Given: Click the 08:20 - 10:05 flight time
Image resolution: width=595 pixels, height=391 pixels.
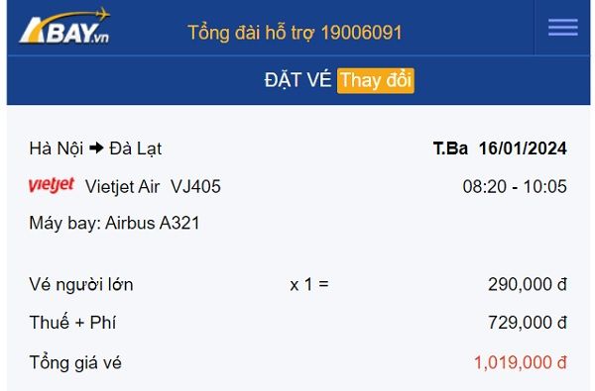Looking at the screenshot, I should 515,186.
